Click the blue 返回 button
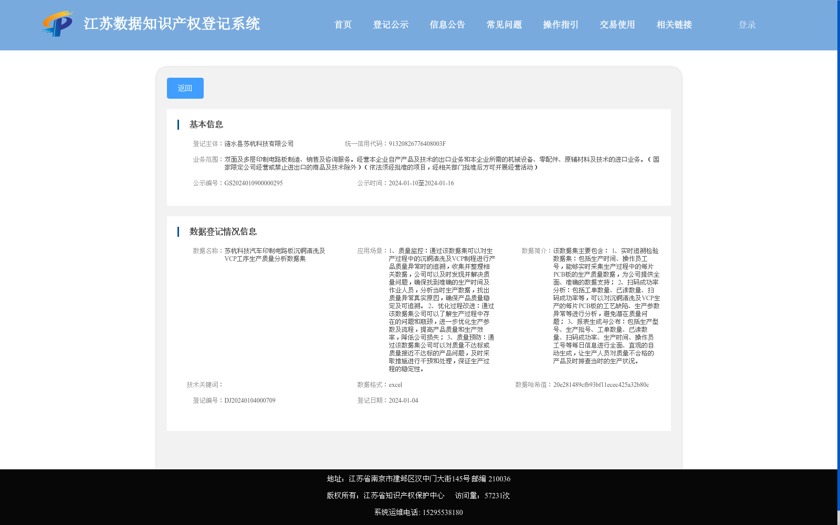The image size is (840, 525). (x=185, y=88)
